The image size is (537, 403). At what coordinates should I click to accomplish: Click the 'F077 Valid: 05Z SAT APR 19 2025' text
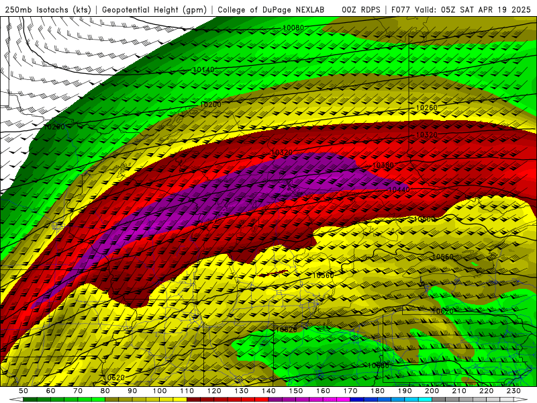tap(460, 10)
